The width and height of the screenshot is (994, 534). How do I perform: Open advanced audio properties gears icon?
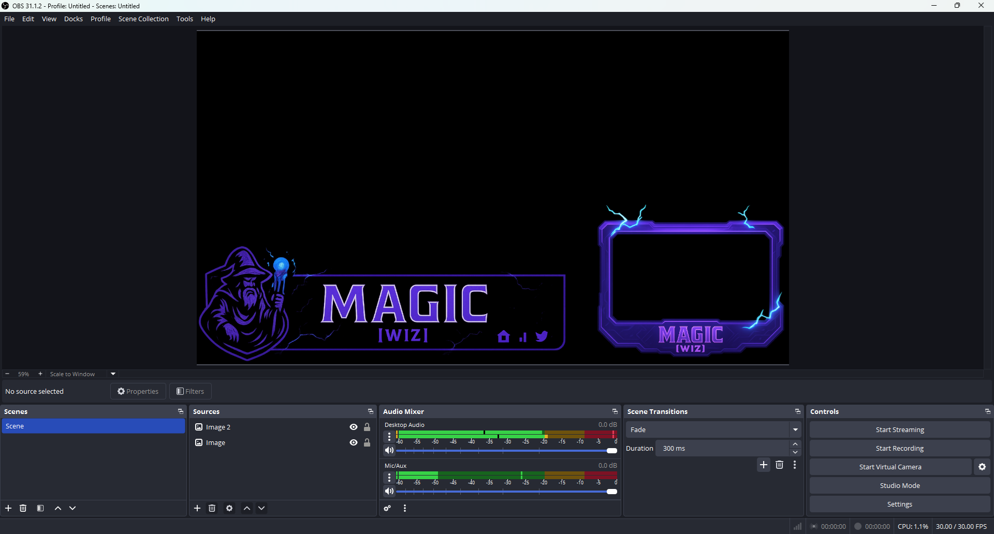(387, 509)
